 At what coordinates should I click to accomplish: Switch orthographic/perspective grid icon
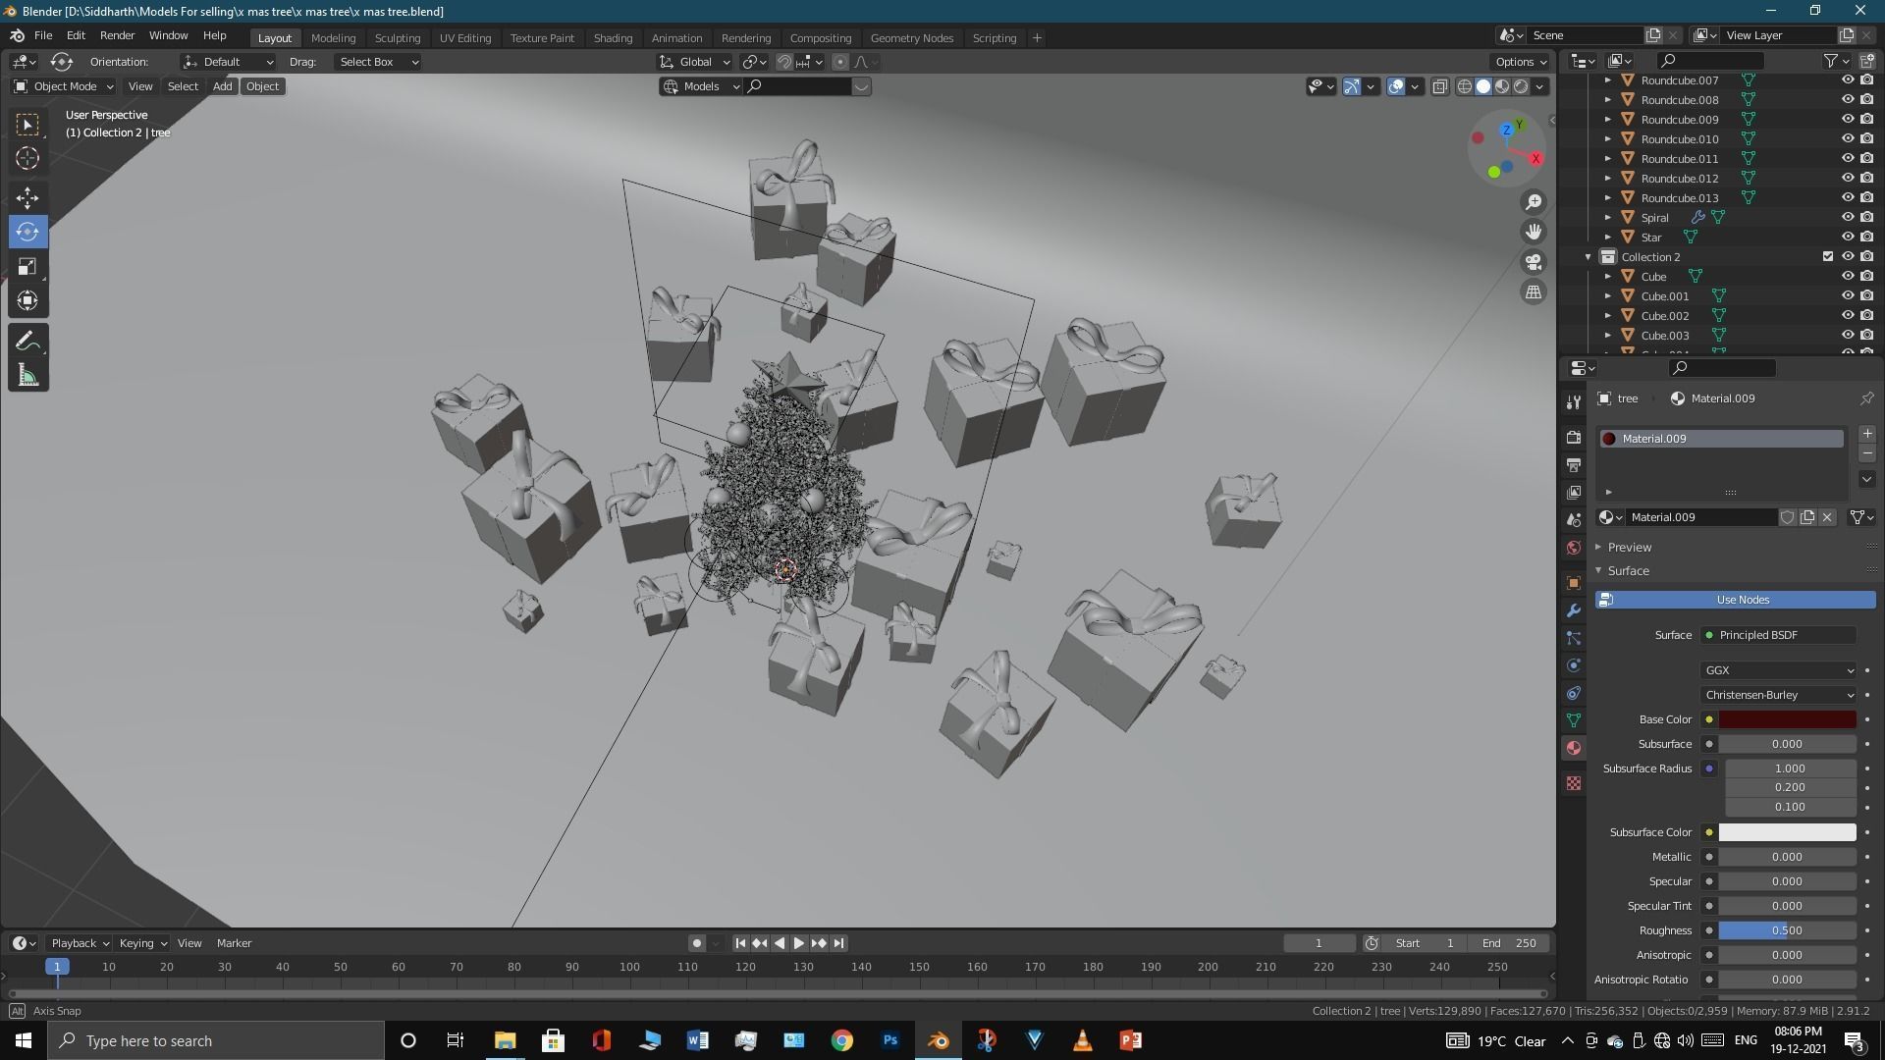[1534, 292]
